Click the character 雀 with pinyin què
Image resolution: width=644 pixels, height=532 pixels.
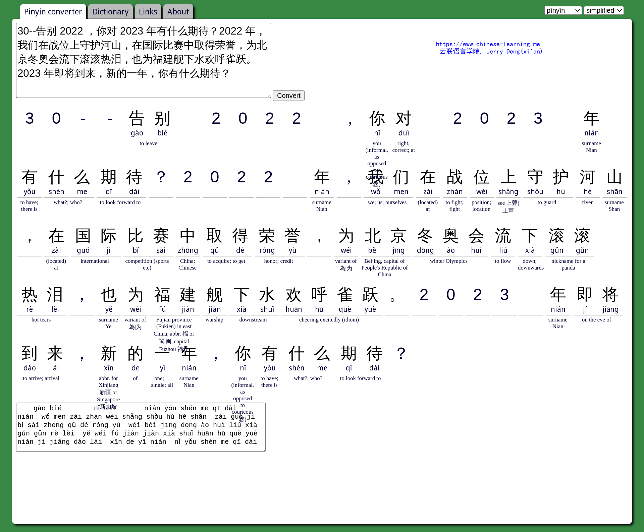coord(345,295)
